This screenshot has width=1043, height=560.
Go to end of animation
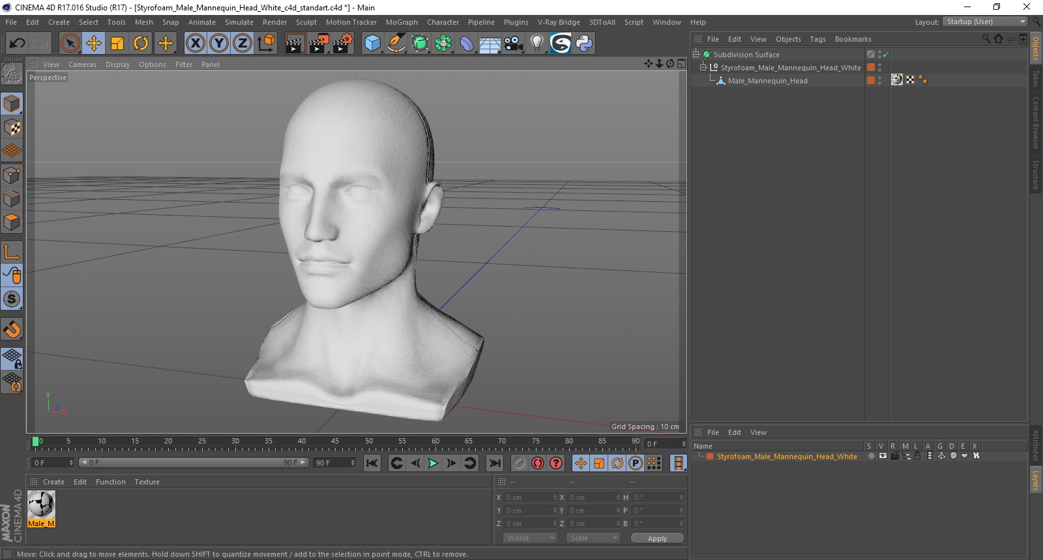pos(495,463)
